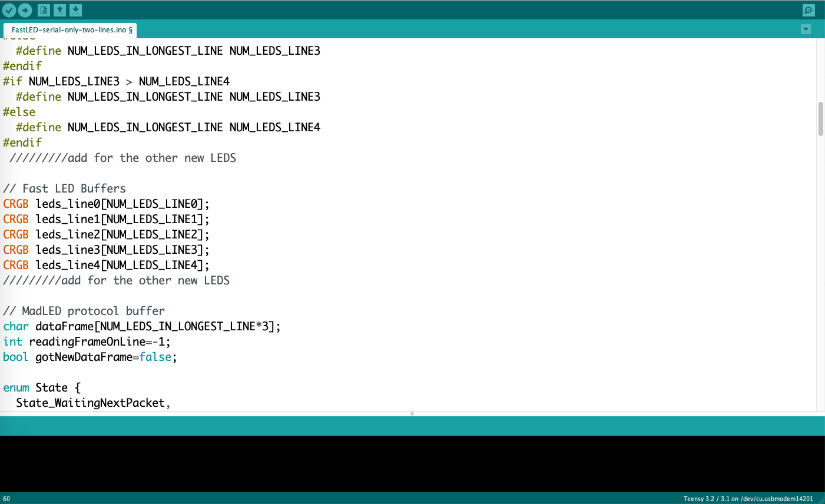The image size is (825, 504).
Task: Click the 'enum State {' line
Action: [42, 387]
